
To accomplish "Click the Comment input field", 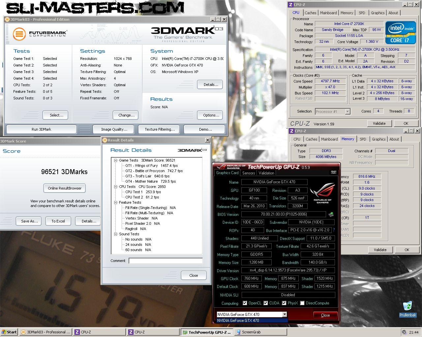I will point(166,261).
